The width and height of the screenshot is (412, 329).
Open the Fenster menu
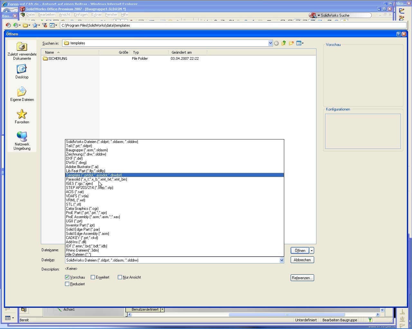[x=111, y=14]
